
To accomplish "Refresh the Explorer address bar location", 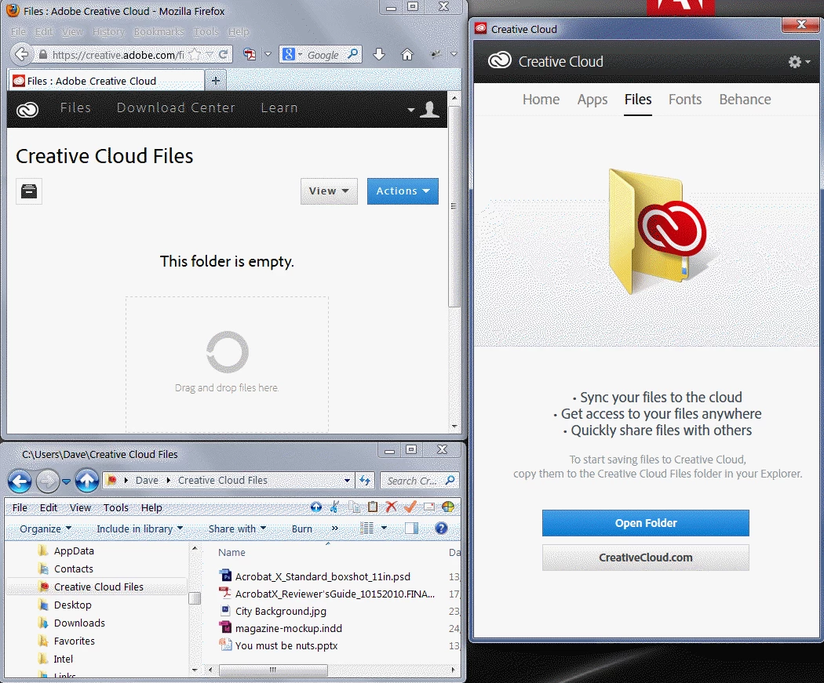I will click(x=365, y=480).
